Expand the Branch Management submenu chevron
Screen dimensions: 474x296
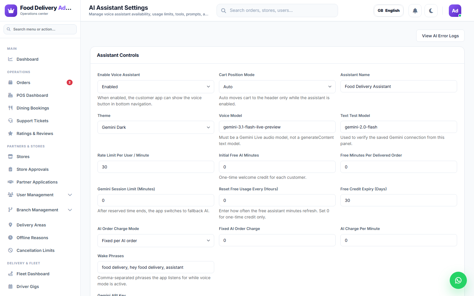click(x=70, y=210)
